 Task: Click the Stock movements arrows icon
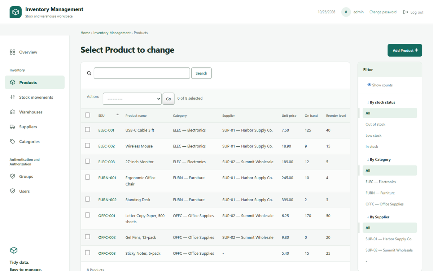pyautogui.click(x=13, y=97)
